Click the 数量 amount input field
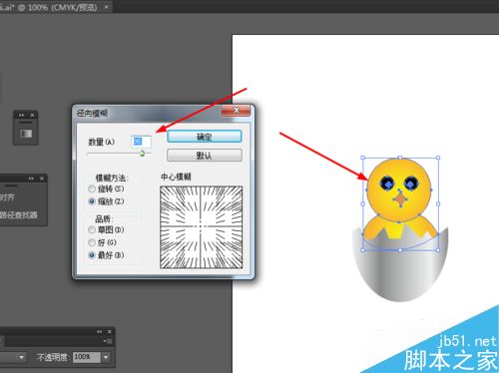 [x=141, y=142]
